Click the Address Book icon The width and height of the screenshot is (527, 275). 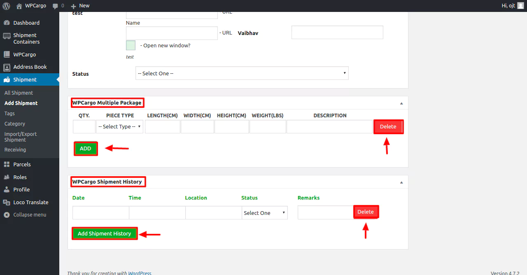(7, 67)
